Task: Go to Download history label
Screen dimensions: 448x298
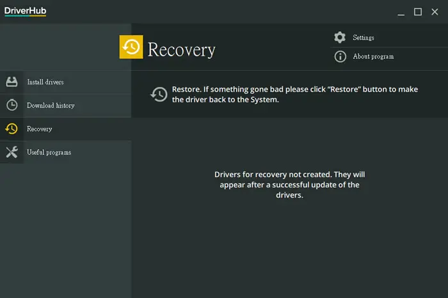Action: [51, 106]
